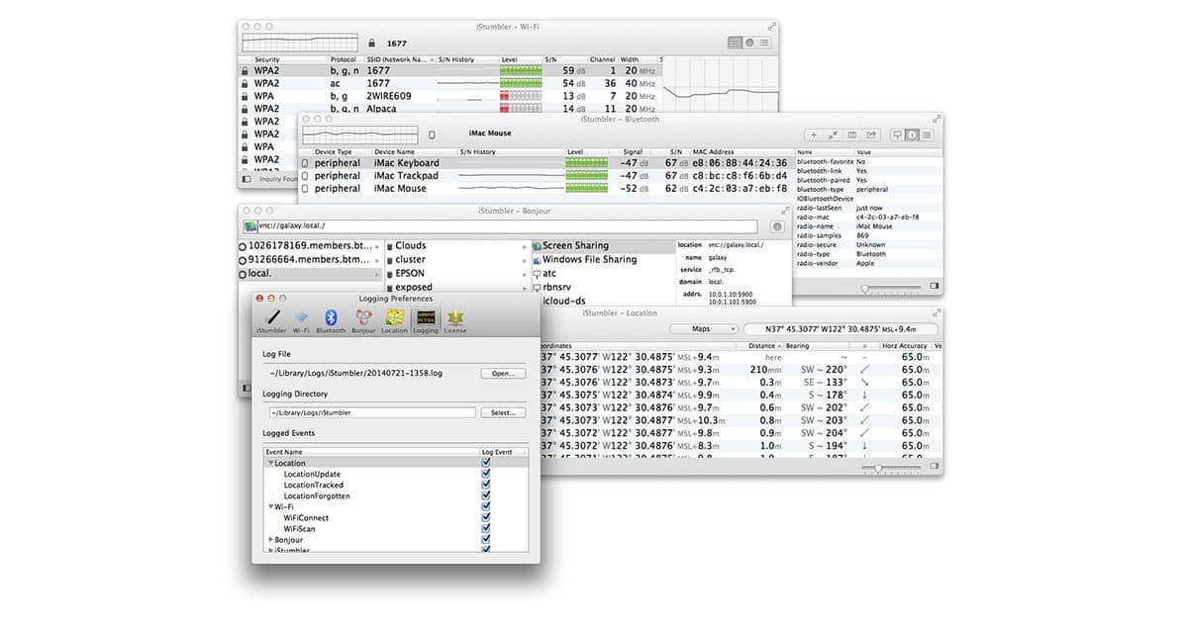Click the share icon in Bluetooth window toolbar
Viewport: 1188px width, 621px height.
pos(871,134)
